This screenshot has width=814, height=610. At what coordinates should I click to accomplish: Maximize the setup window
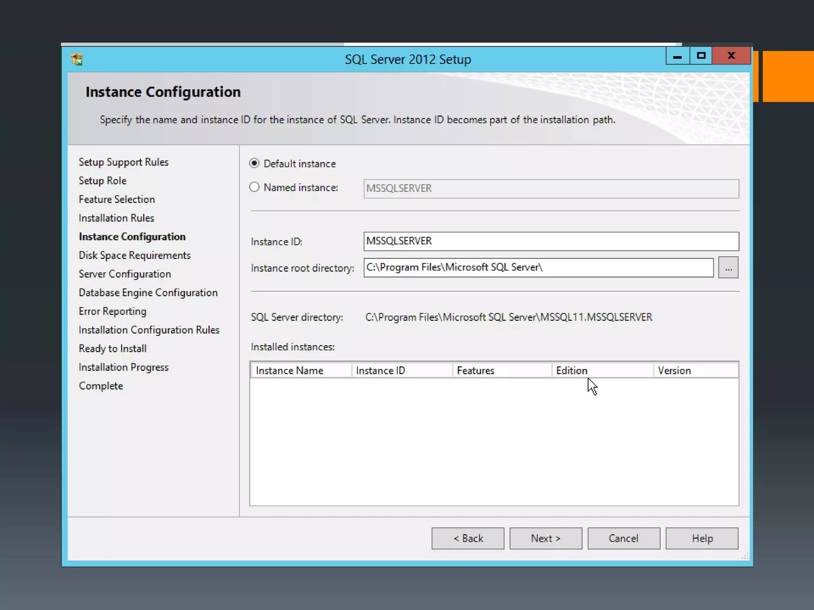(701, 56)
